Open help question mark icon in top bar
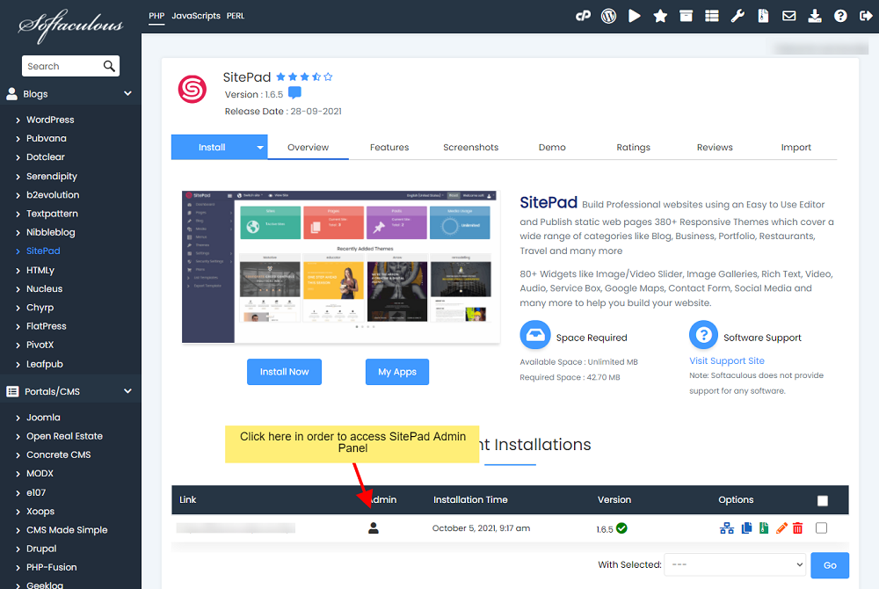This screenshot has height=589, width=879. coord(840,16)
